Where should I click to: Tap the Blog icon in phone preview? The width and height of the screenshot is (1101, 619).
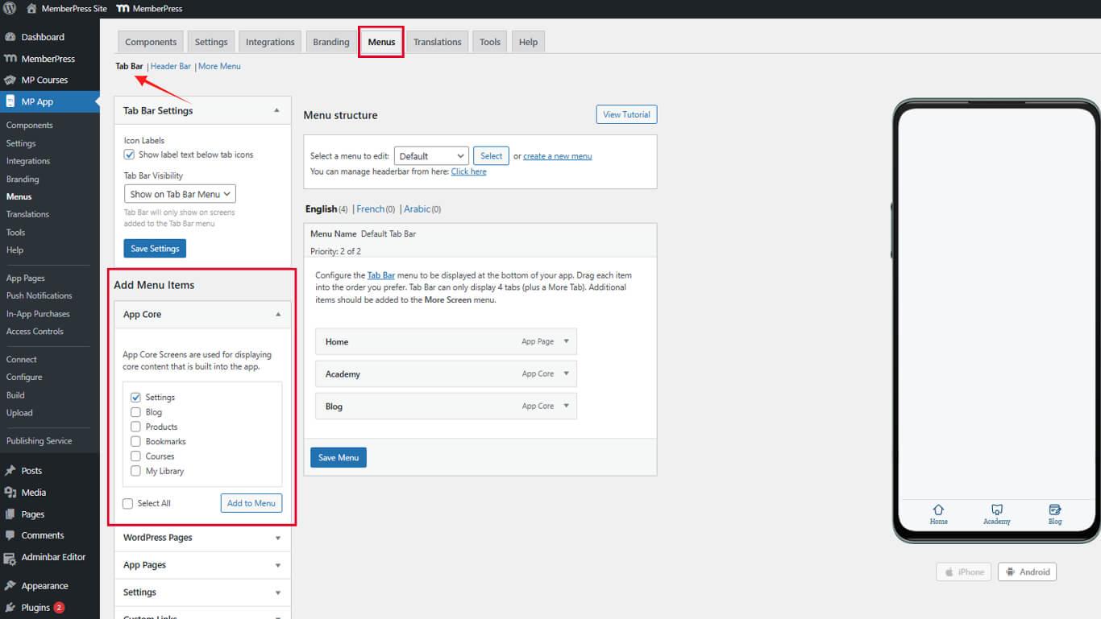[1055, 510]
